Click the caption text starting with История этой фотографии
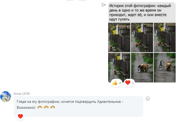The image size is (177, 122). 140,12
